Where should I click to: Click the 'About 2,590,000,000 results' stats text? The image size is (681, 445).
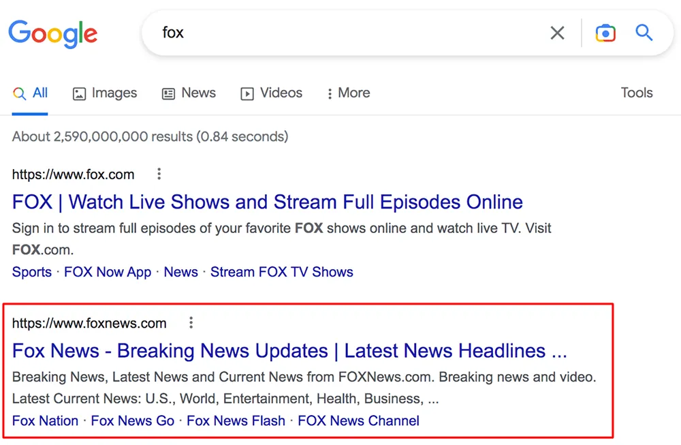pyautogui.click(x=150, y=136)
